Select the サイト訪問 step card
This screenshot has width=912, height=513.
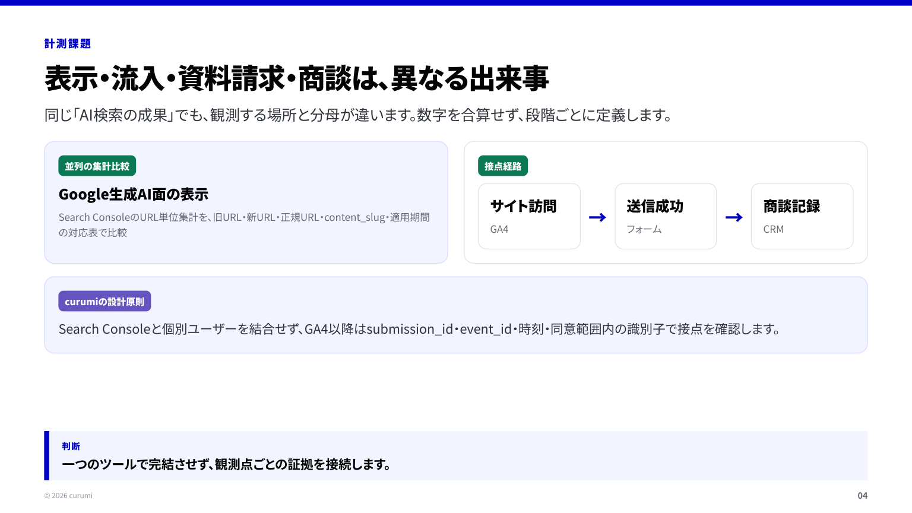pyautogui.click(x=529, y=216)
